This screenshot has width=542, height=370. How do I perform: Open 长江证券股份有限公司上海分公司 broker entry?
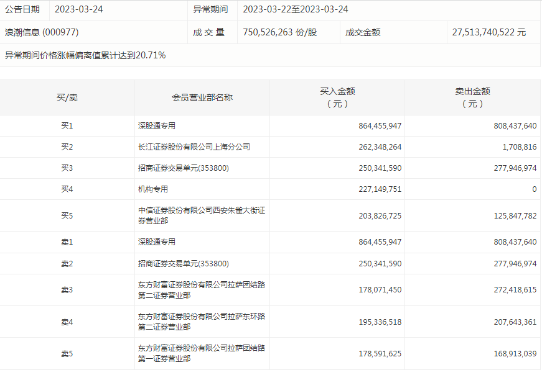click(194, 147)
